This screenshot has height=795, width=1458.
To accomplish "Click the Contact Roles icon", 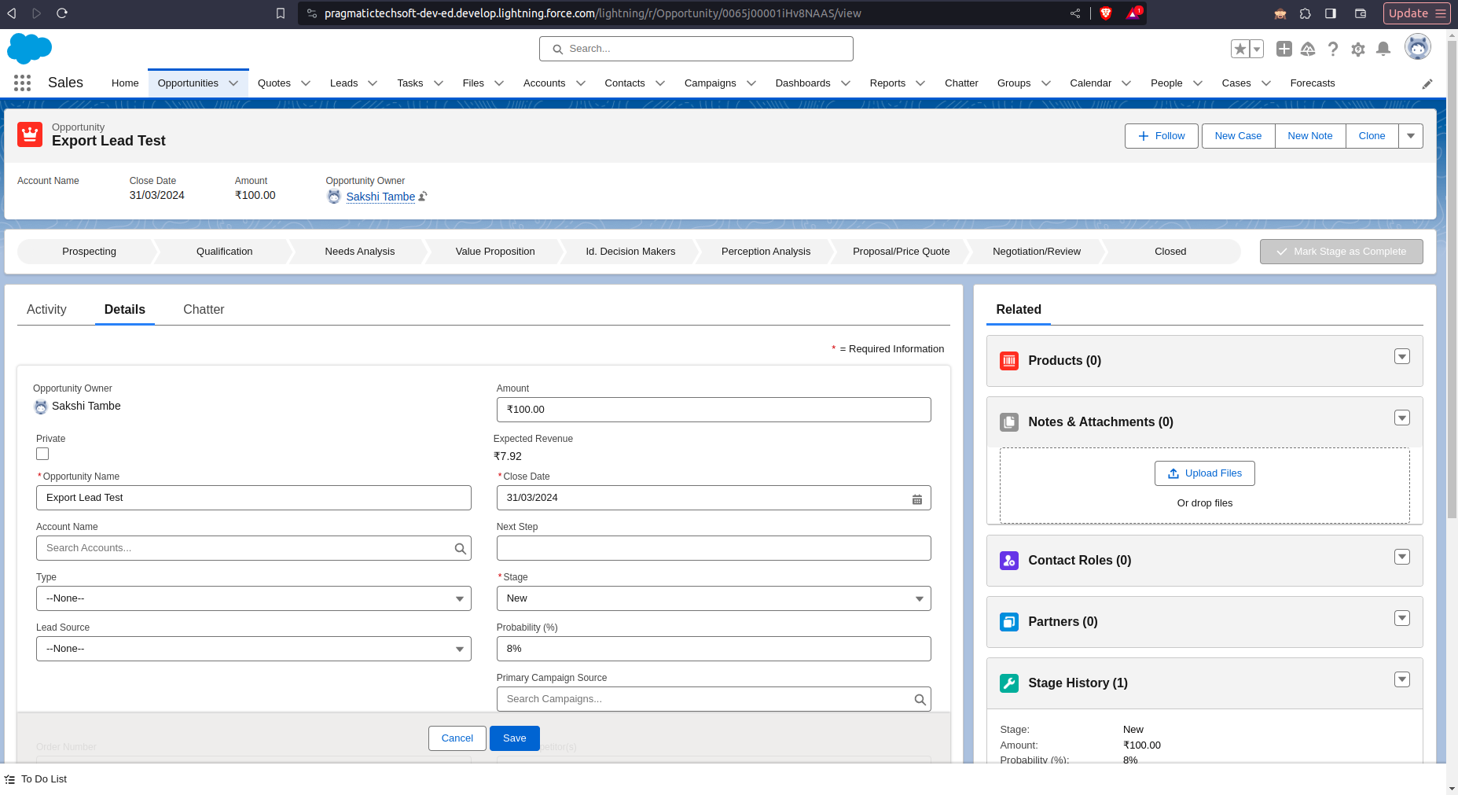I will click(x=1009, y=561).
